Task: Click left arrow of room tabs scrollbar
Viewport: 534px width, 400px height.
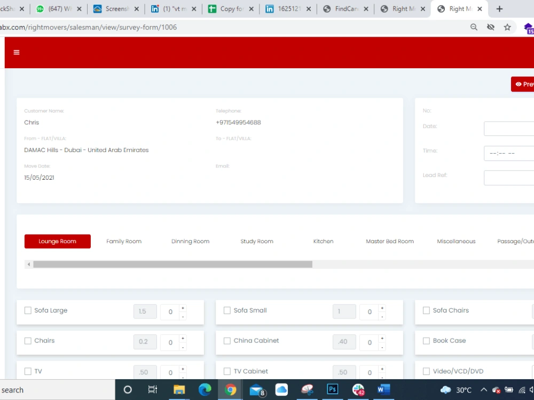Action: [29, 265]
